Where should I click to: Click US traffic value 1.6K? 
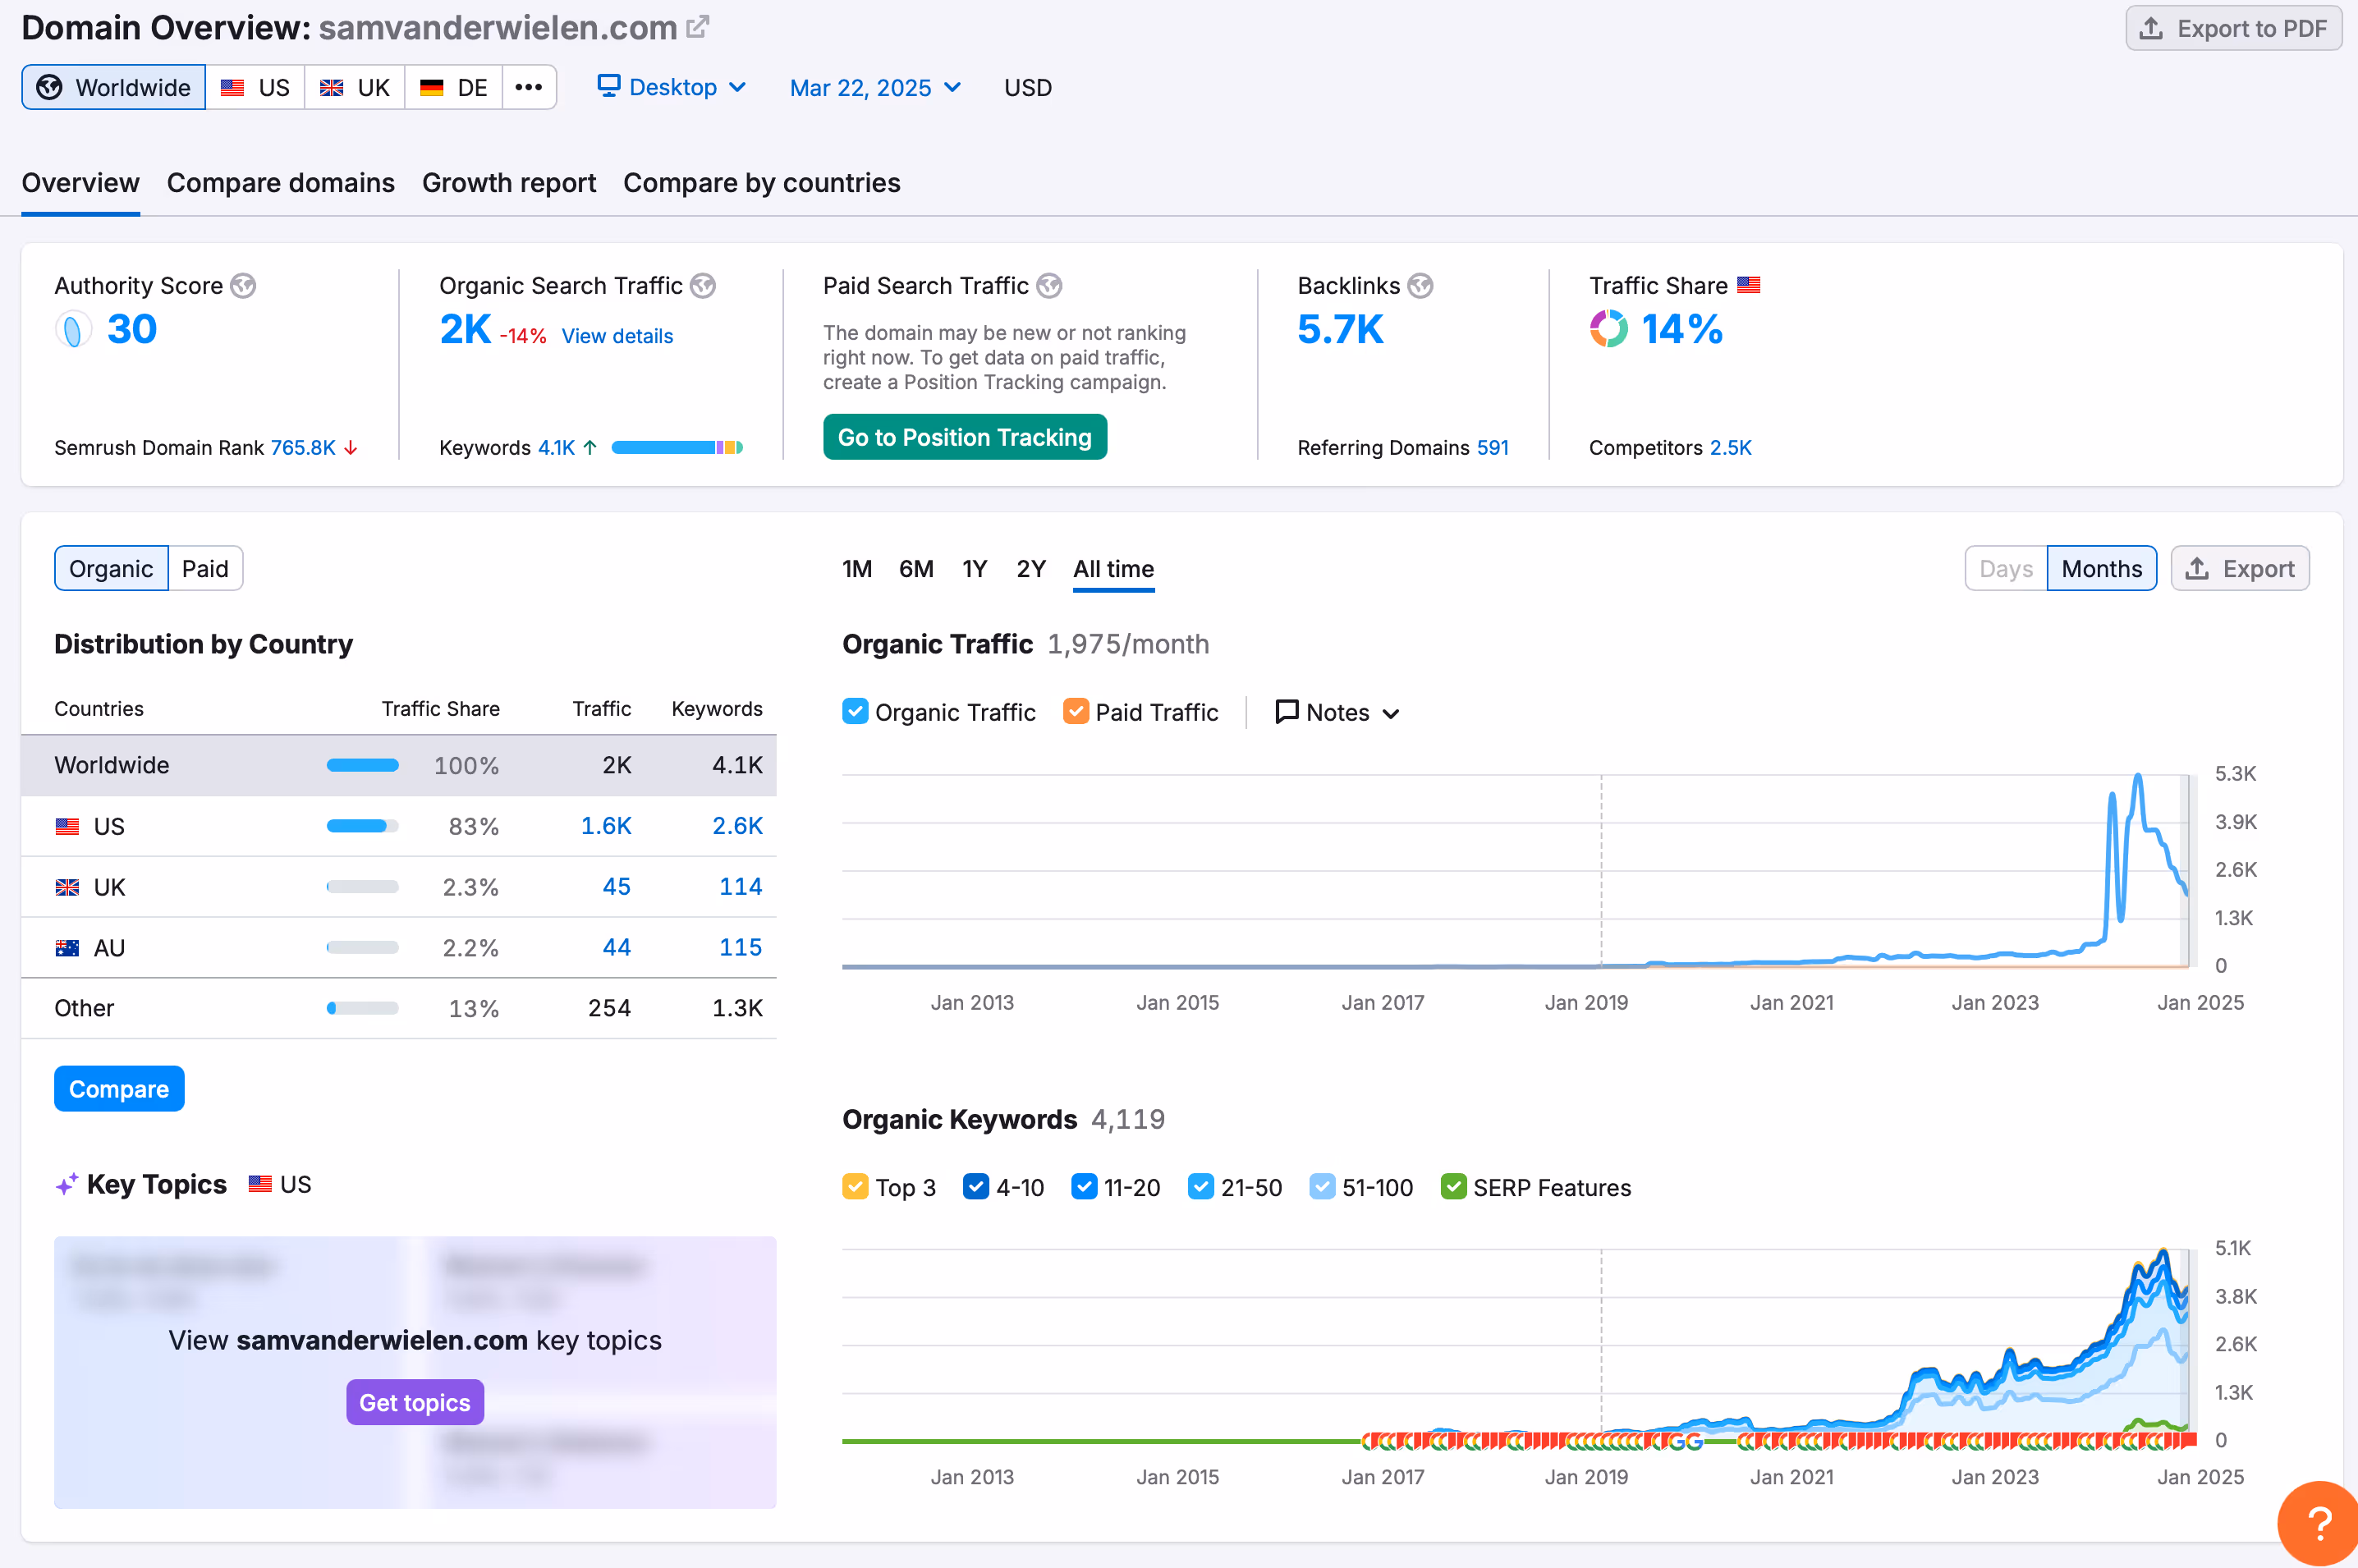(606, 826)
